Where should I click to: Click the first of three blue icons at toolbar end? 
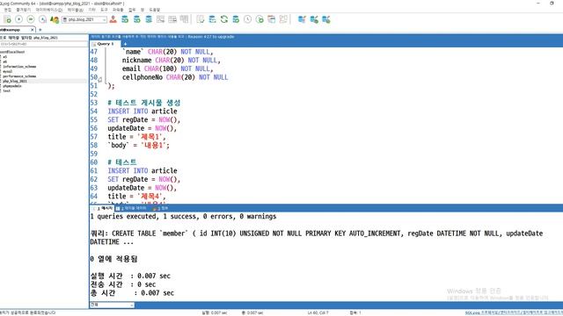302,19
